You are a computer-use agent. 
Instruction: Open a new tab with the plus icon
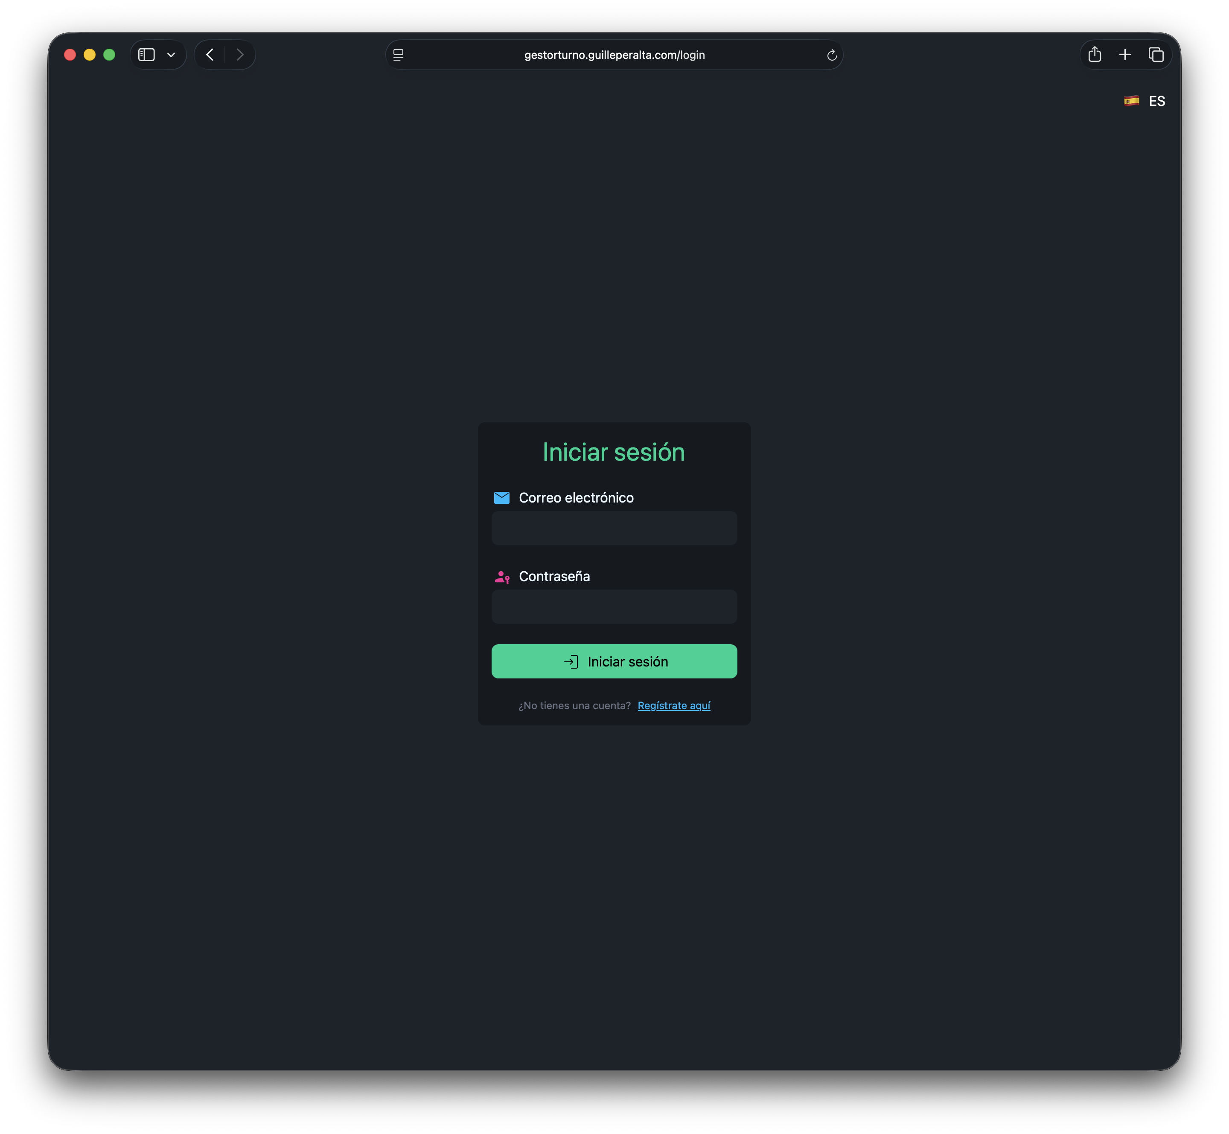click(x=1125, y=55)
